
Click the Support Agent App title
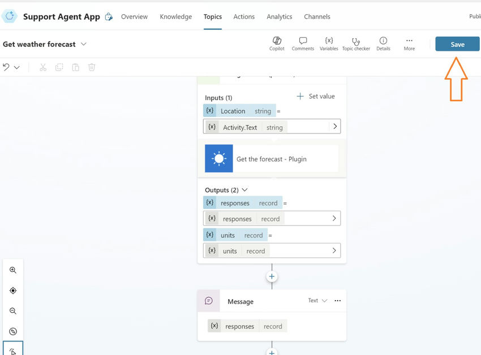click(x=62, y=16)
